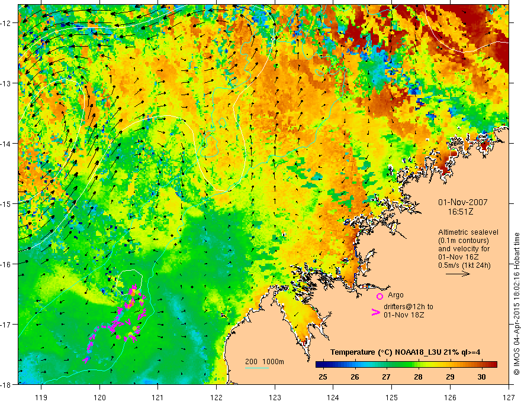The image size is (521, 402).
Task: Click the magenta Argo circle legend symbol
Action: tap(380, 296)
